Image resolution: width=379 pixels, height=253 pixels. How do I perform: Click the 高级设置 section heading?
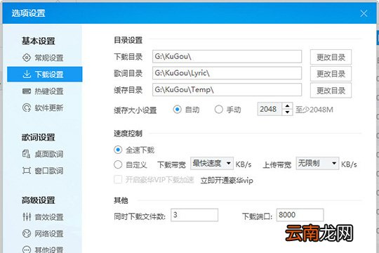coord(38,200)
